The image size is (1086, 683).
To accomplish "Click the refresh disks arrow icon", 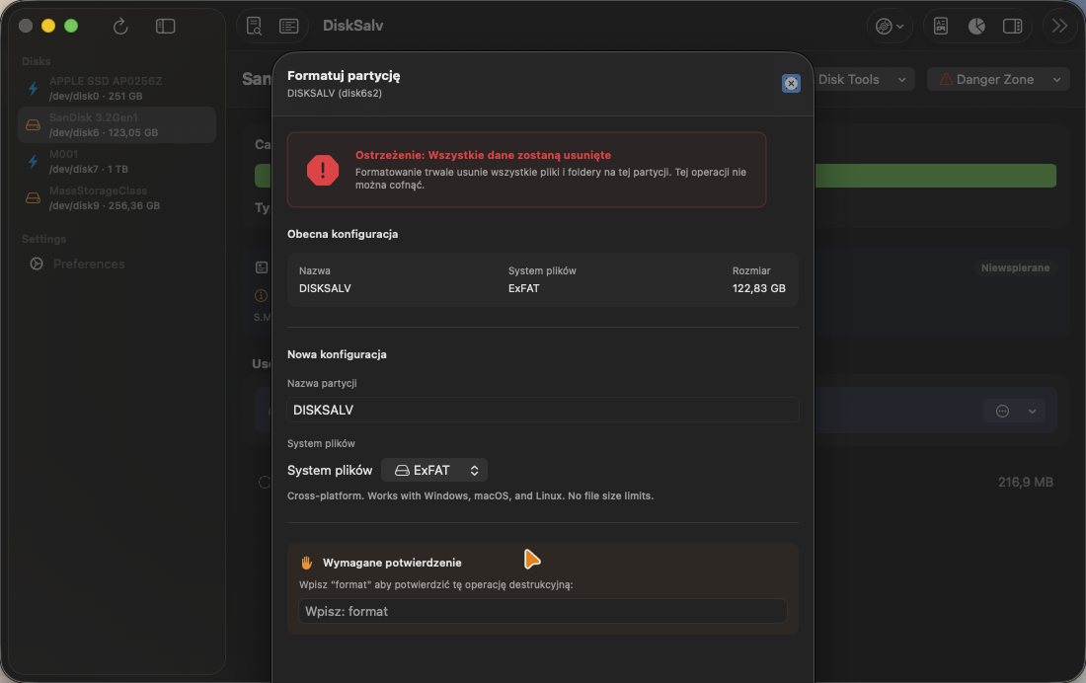I will coord(120,27).
